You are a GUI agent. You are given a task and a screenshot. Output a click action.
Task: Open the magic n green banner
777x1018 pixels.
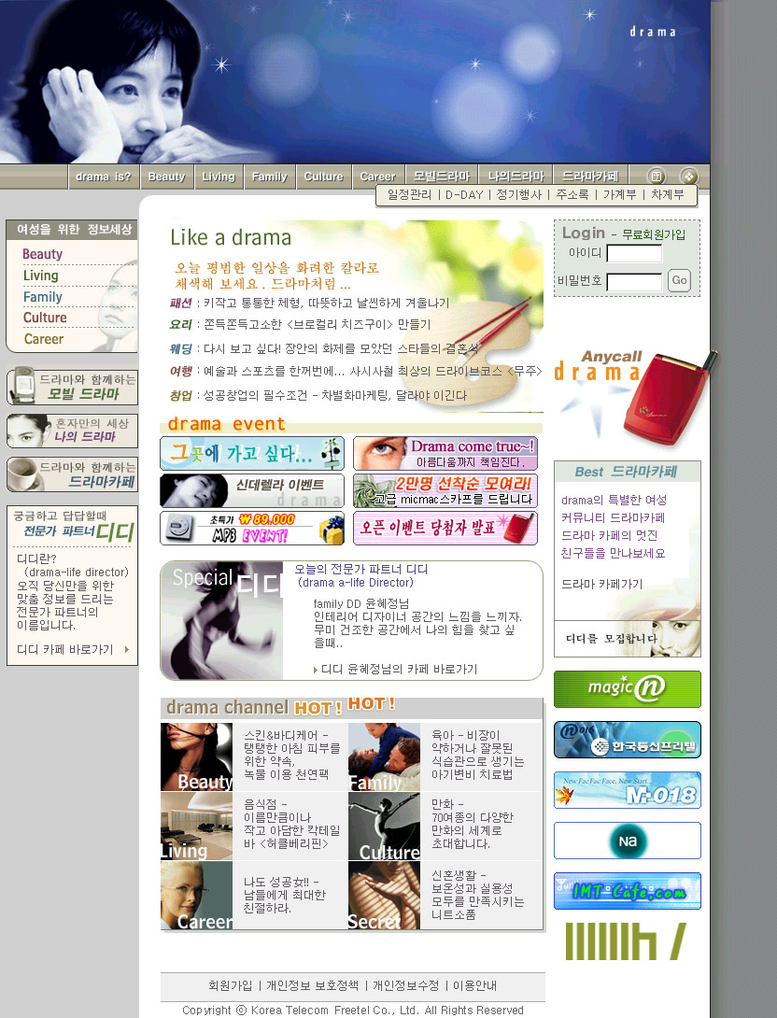[627, 689]
